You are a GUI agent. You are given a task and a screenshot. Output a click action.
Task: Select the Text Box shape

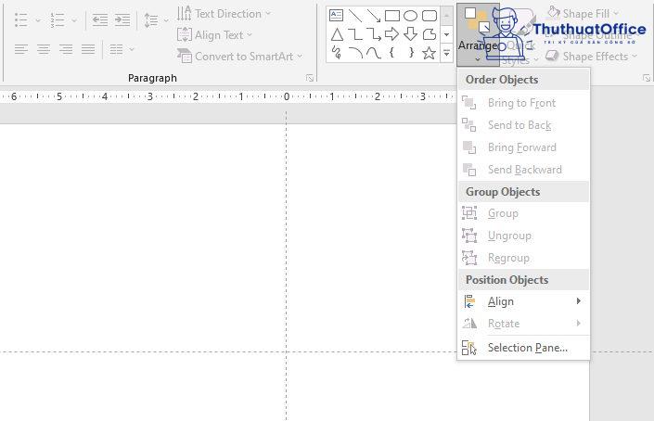point(336,16)
